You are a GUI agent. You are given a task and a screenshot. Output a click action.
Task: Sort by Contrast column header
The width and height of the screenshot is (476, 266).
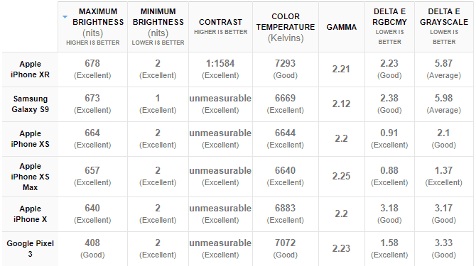[221, 27]
